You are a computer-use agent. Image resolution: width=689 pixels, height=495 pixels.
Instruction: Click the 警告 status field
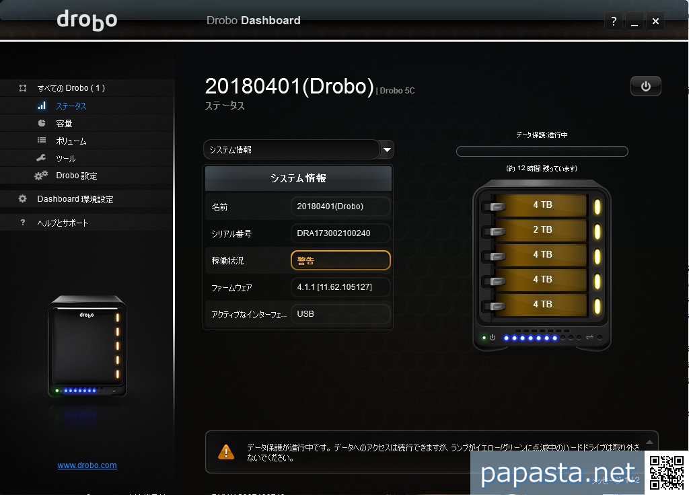coord(340,260)
